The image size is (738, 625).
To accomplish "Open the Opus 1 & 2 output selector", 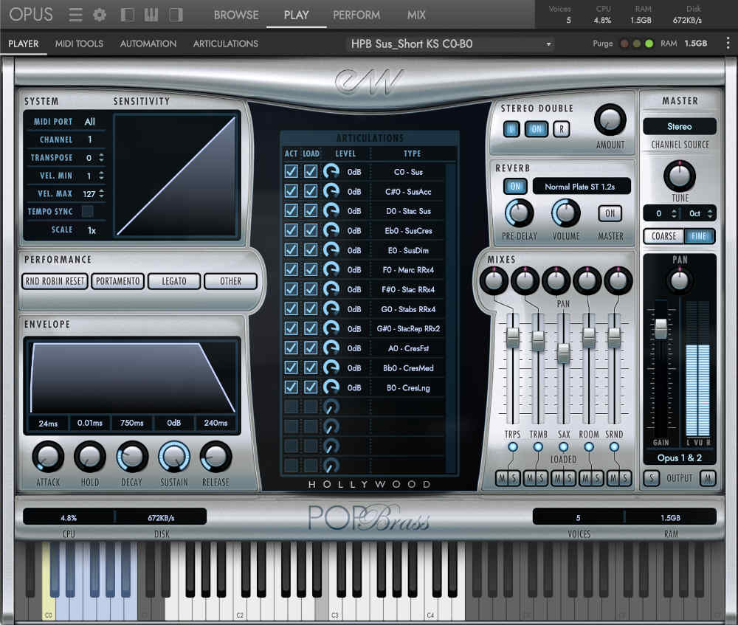I will pyautogui.click(x=679, y=458).
